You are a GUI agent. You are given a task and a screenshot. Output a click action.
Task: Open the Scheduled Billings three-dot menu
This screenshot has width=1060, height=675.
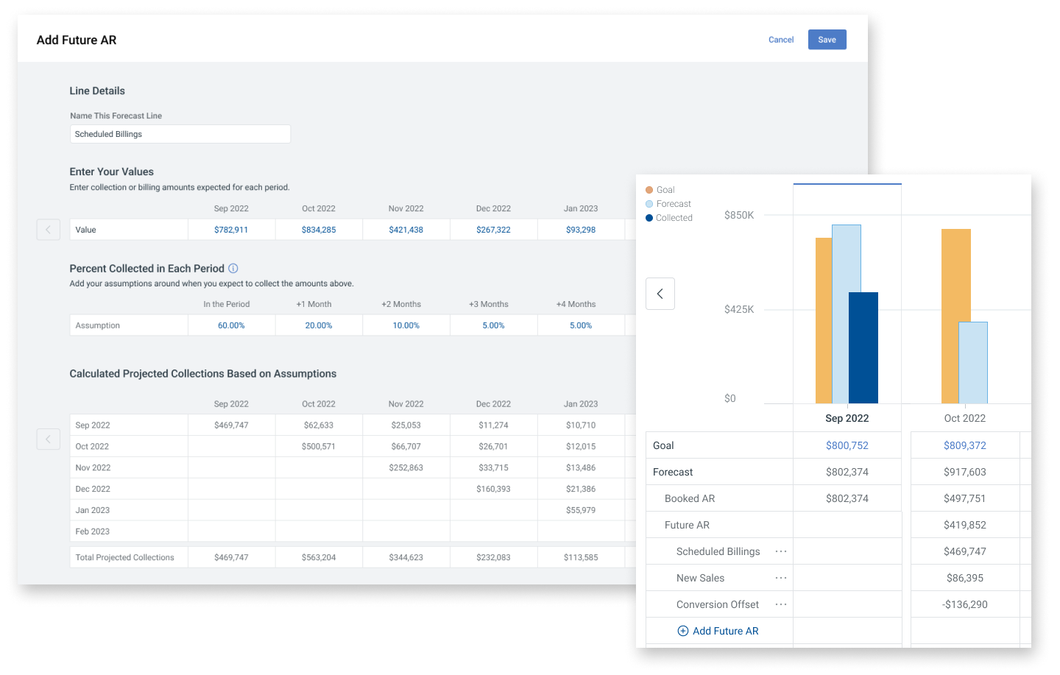coord(781,551)
